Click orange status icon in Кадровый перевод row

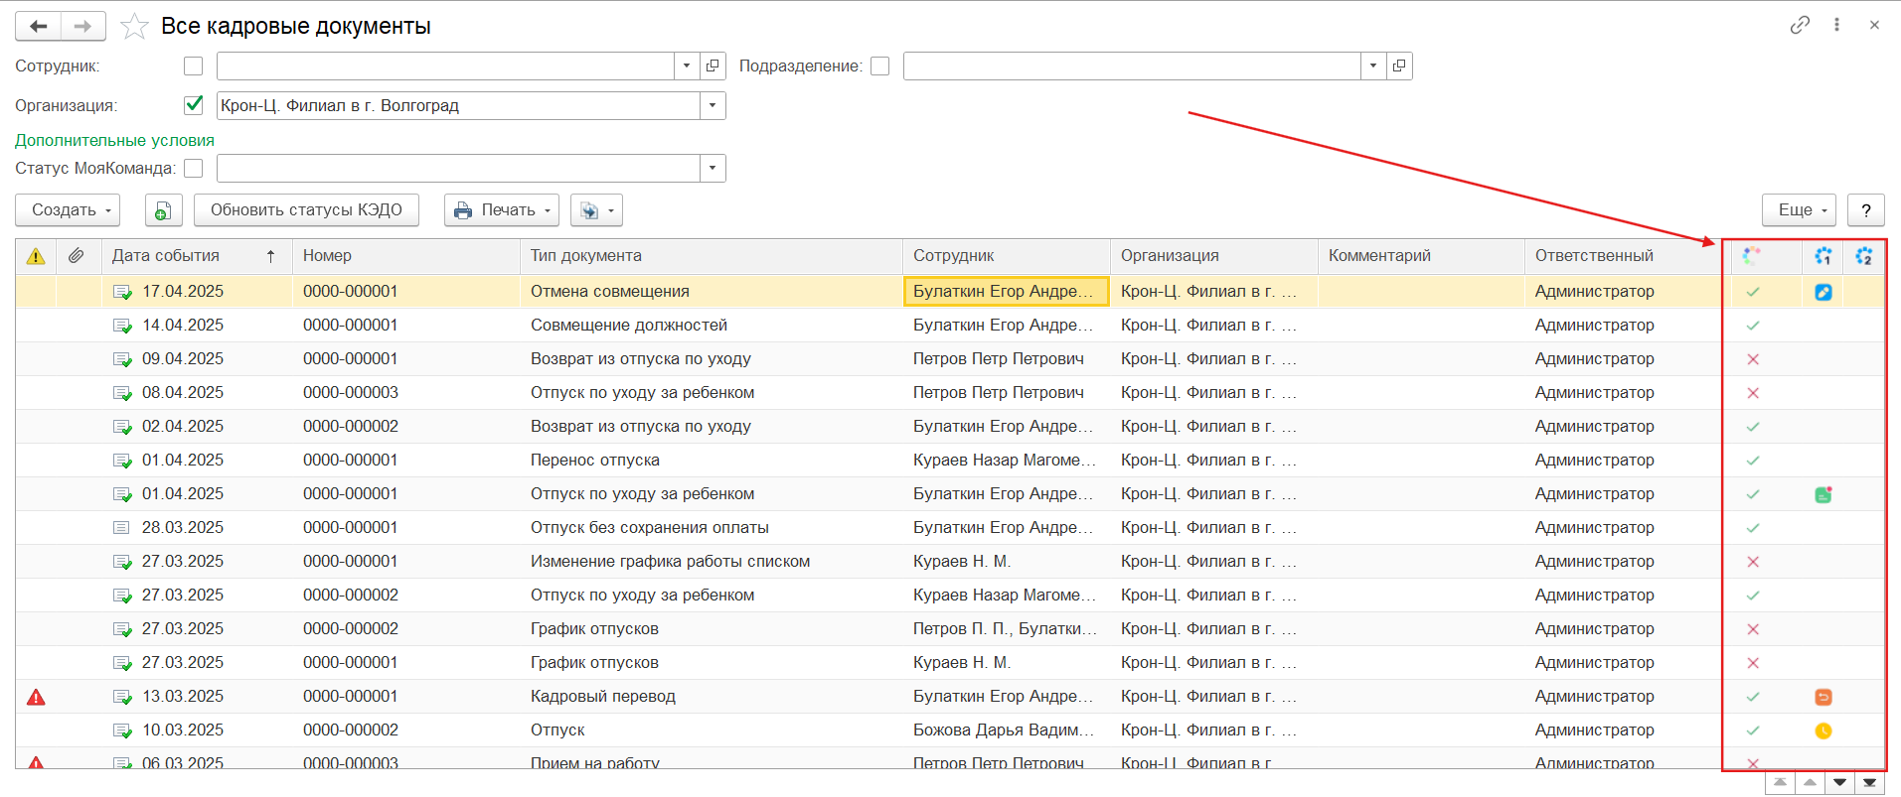tap(1823, 697)
